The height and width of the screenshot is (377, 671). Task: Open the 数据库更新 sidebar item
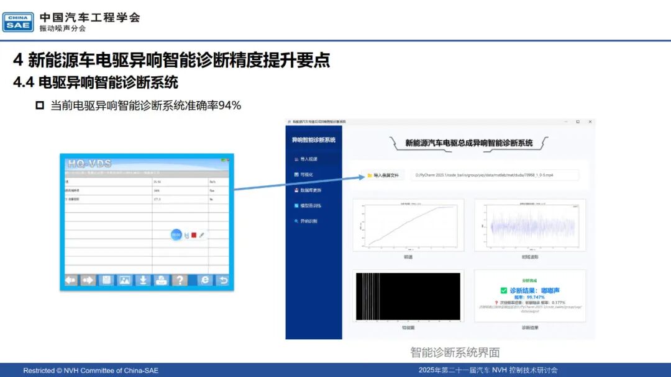(308, 190)
